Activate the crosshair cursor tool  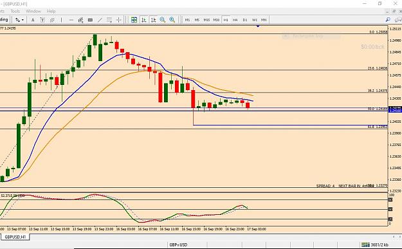coord(119,20)
